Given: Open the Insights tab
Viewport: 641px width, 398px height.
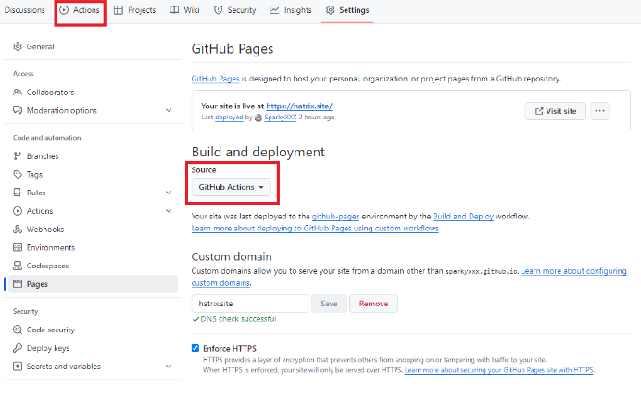Looking at the screenshot, I should (291, 10).
